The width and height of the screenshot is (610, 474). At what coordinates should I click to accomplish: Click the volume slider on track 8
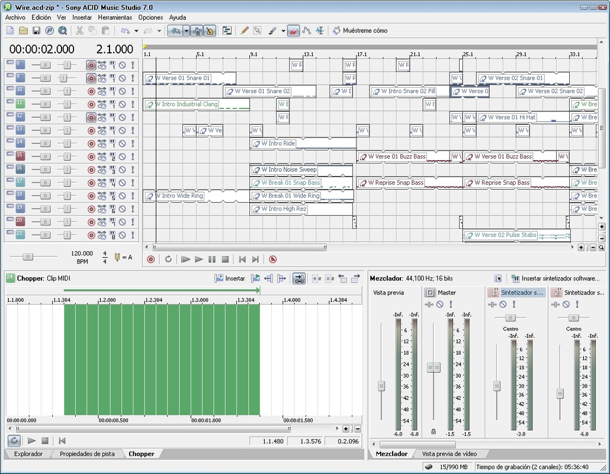pyautogui.click(x=45, y=65)
